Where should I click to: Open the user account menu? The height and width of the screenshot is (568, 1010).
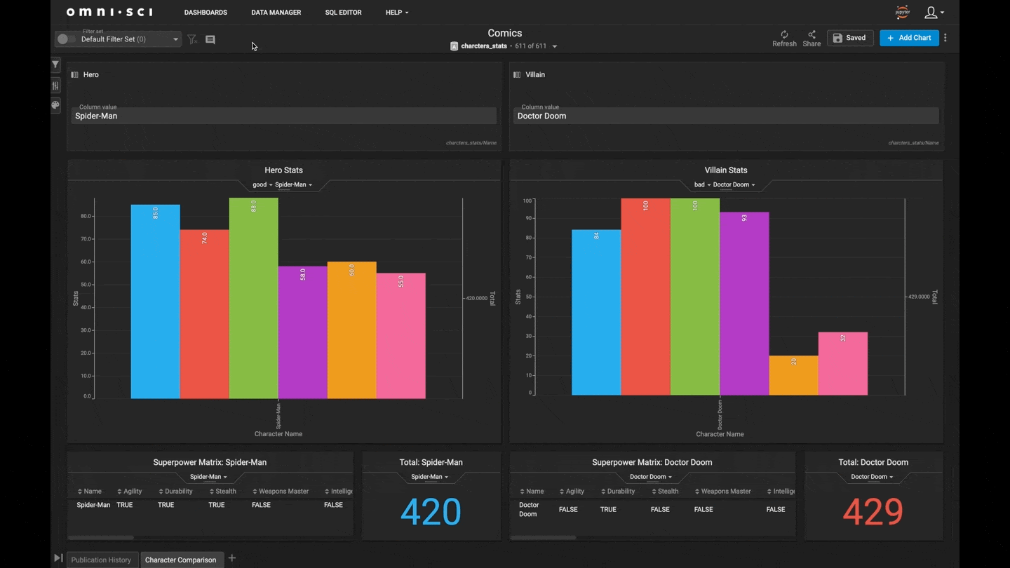coord(934,12)
